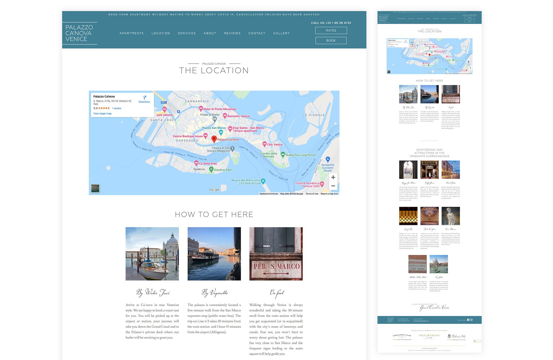Image resolution: width=553 pixels, height=360 pixels.
Task: Click the Directions arrow icon on map card
Action: coord(144,97)
